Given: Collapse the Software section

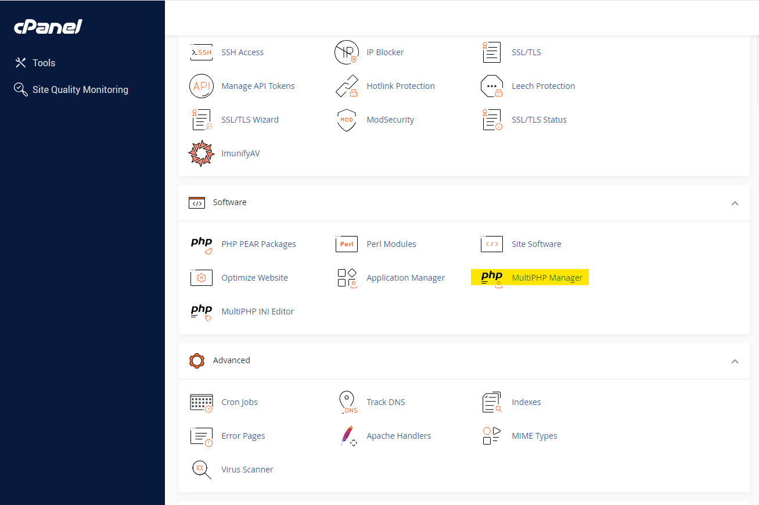Looking at the screenshot, I should [735, 203].
